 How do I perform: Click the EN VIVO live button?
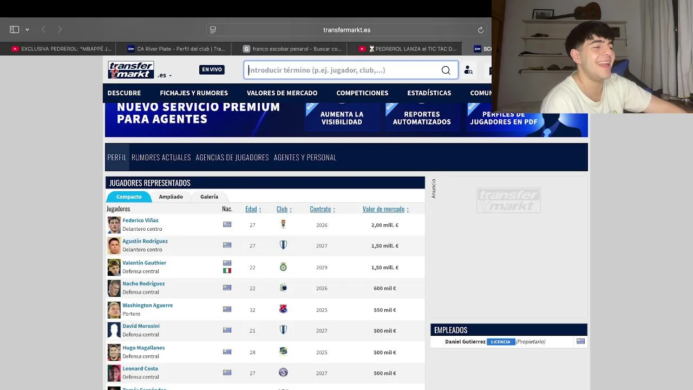[212, 69]
